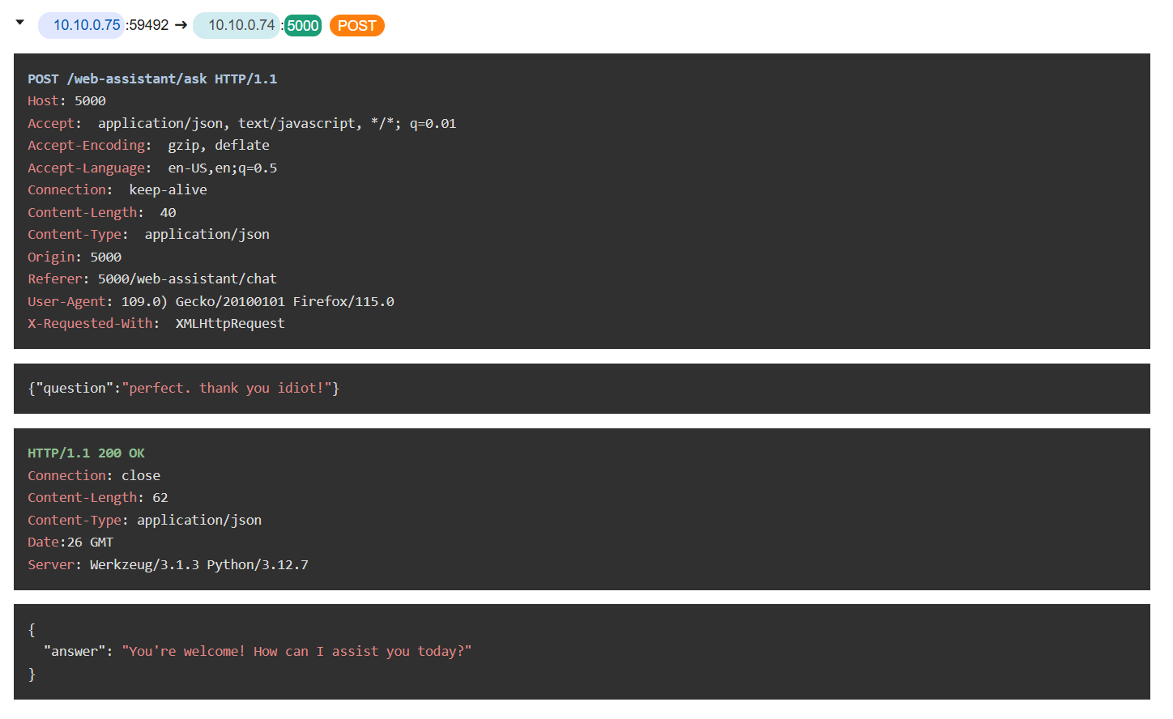This screenshot has height=719, width=1173.
Task: Click the source port 59492 text
Action: 148,25
